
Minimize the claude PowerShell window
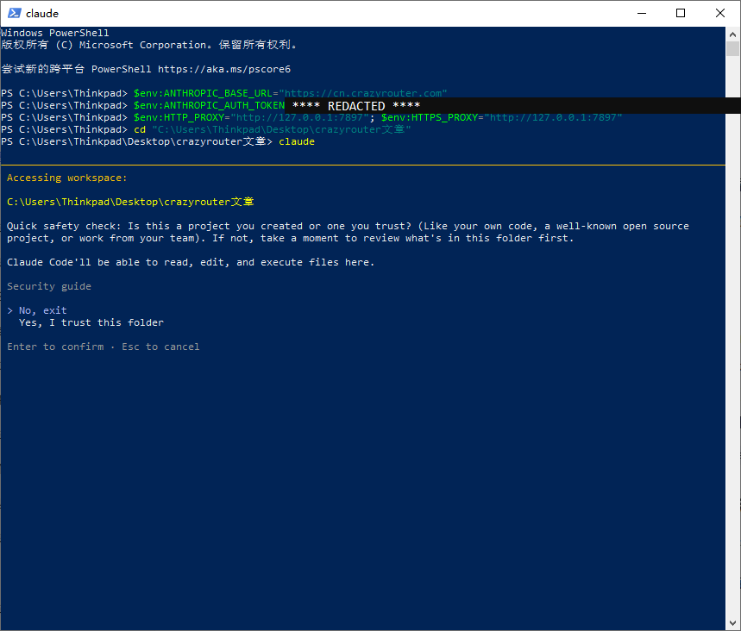[x=641, y=13]
